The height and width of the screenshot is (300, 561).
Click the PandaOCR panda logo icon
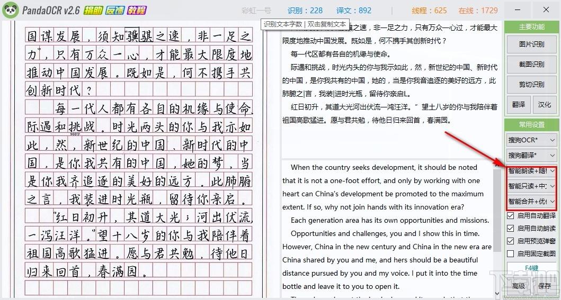11,10
